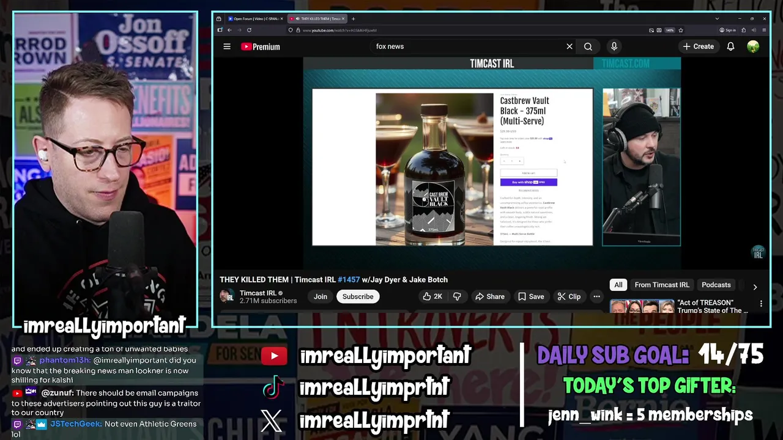Create a Clip from the video
This screenshot has width=783, height=440.
pos(569,296)
